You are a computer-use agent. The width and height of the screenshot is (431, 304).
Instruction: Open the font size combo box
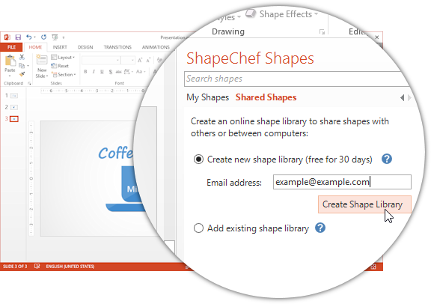(x=128, y=60)
